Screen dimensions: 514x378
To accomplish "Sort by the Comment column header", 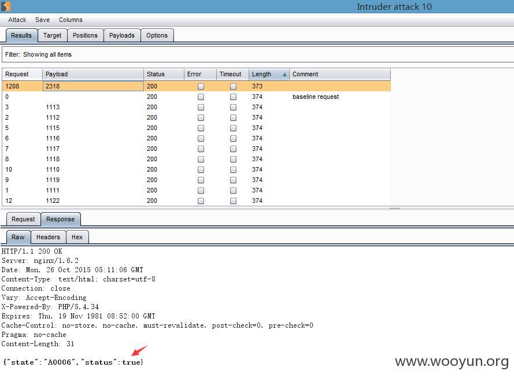I will (340, 74).
